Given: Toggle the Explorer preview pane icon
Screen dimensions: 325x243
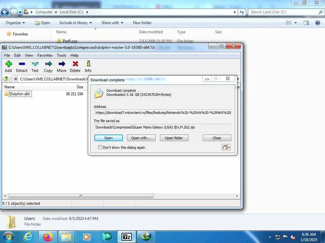Looking at the screenshot, I should tap(306, 23).
